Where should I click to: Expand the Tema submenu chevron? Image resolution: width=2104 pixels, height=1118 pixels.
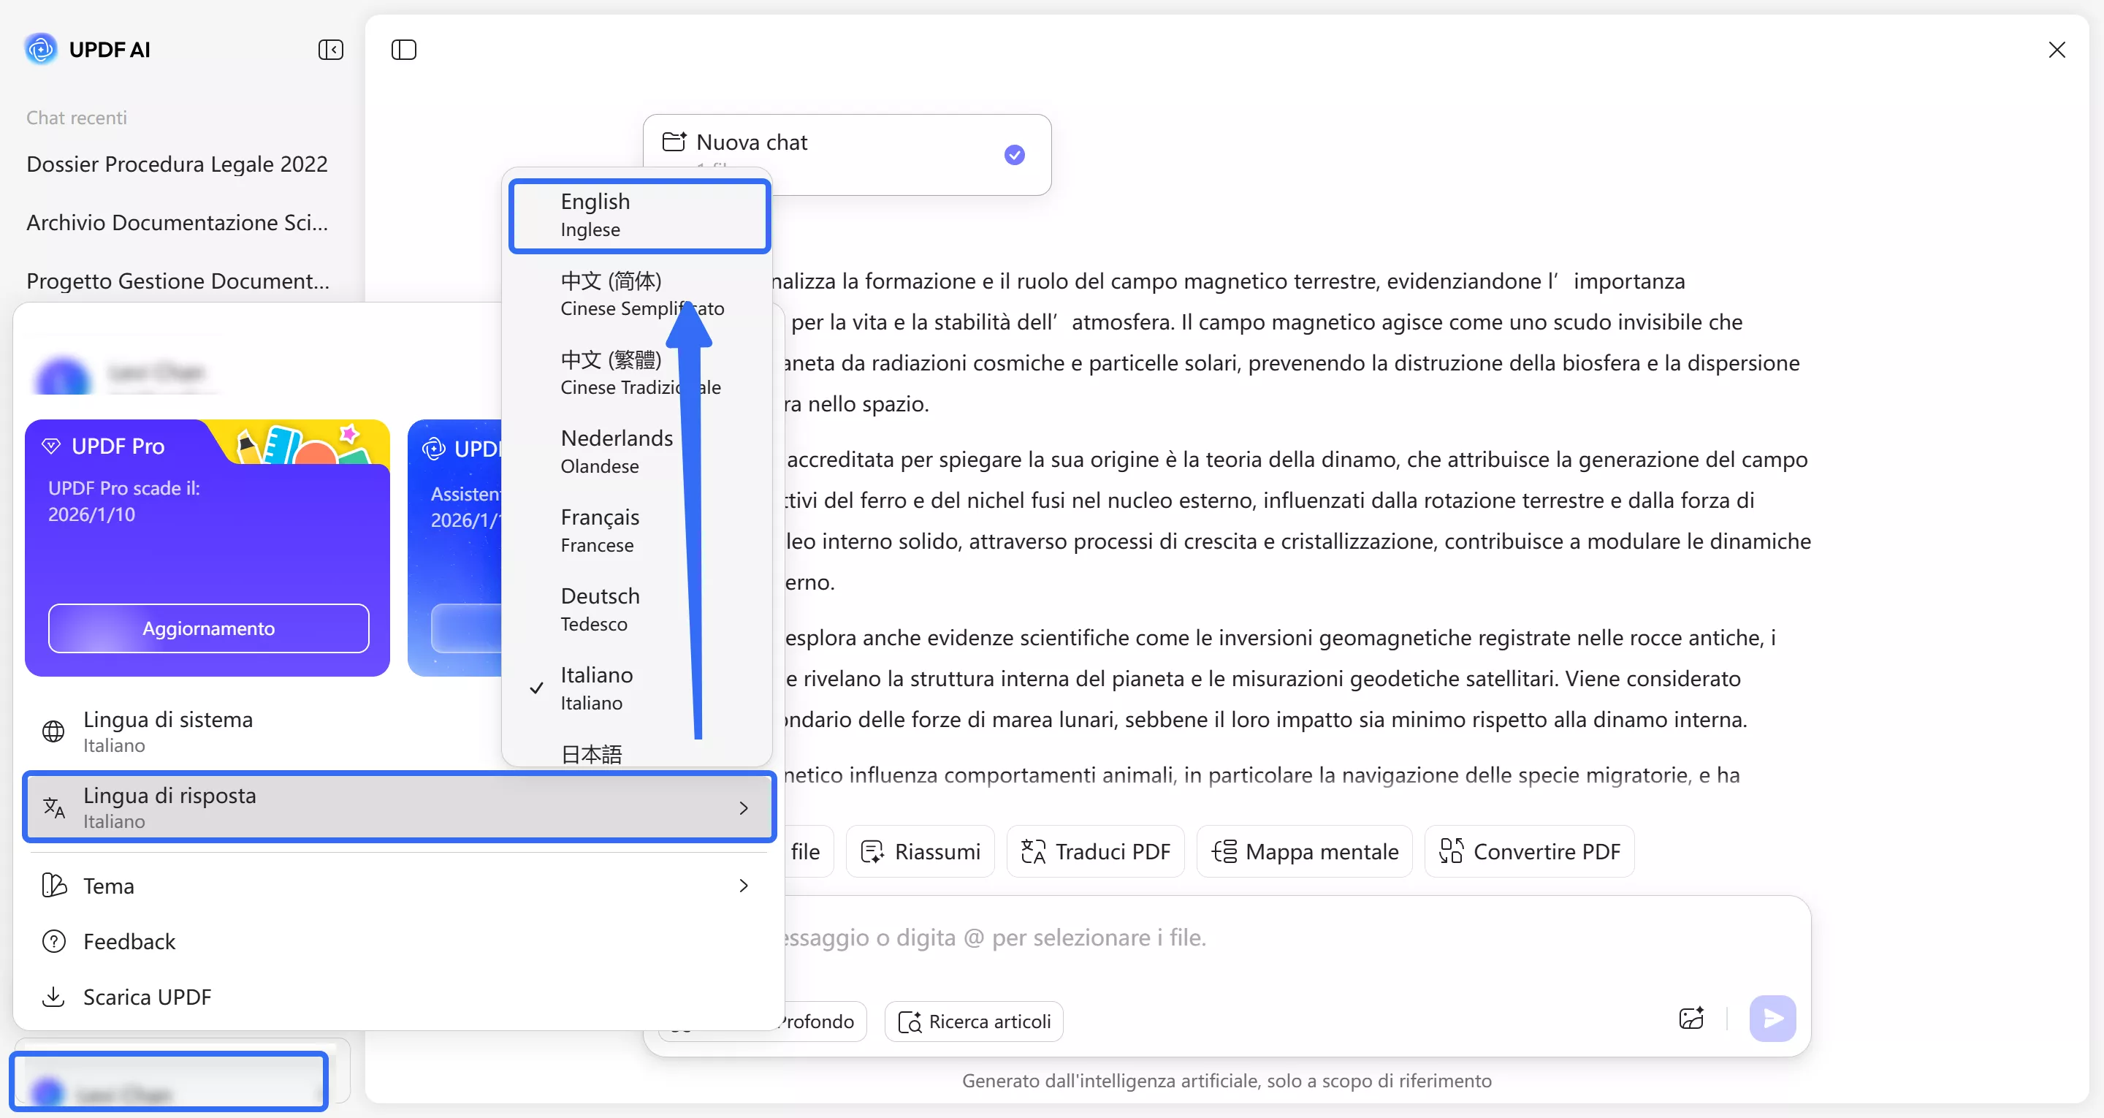[x=743, y=886]
